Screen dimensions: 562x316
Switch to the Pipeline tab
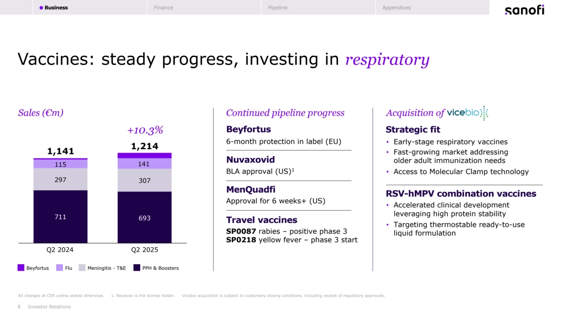click(x=318, y=7)
